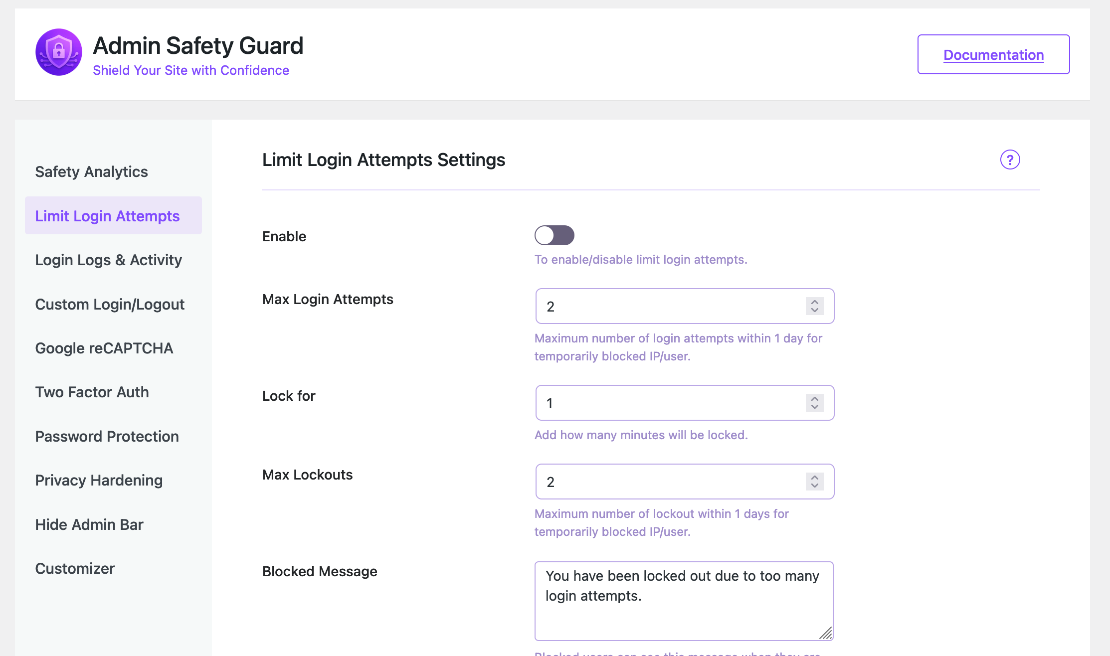1110x656 pixels.
Task: Navigate to Hide Admin Bar section
Action: coord(89,524)
